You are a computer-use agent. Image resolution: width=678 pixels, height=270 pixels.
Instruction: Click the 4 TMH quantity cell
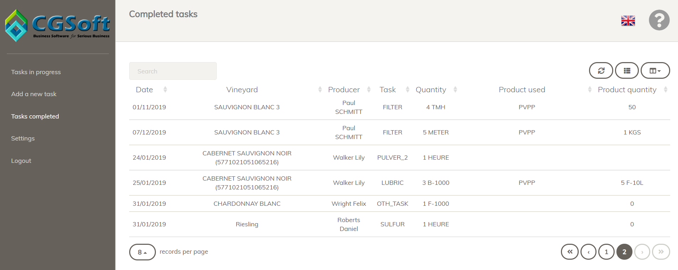pyautogui.click(x=436, y=107)
